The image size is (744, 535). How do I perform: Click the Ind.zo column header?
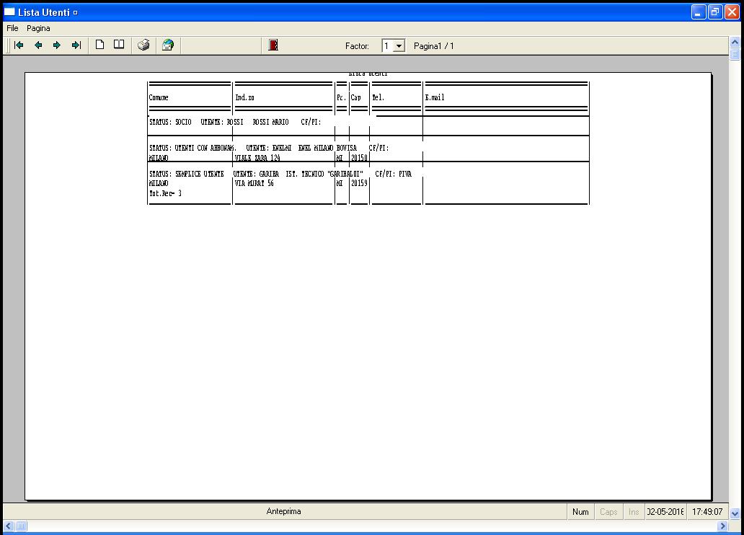245,97
